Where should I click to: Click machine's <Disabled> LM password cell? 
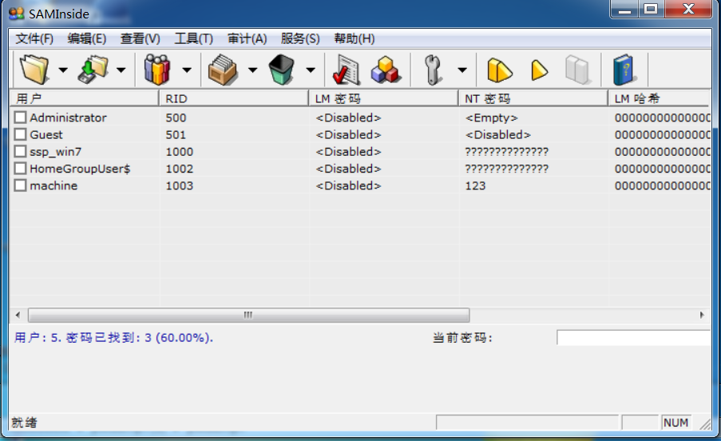click(x=349, y=186)
